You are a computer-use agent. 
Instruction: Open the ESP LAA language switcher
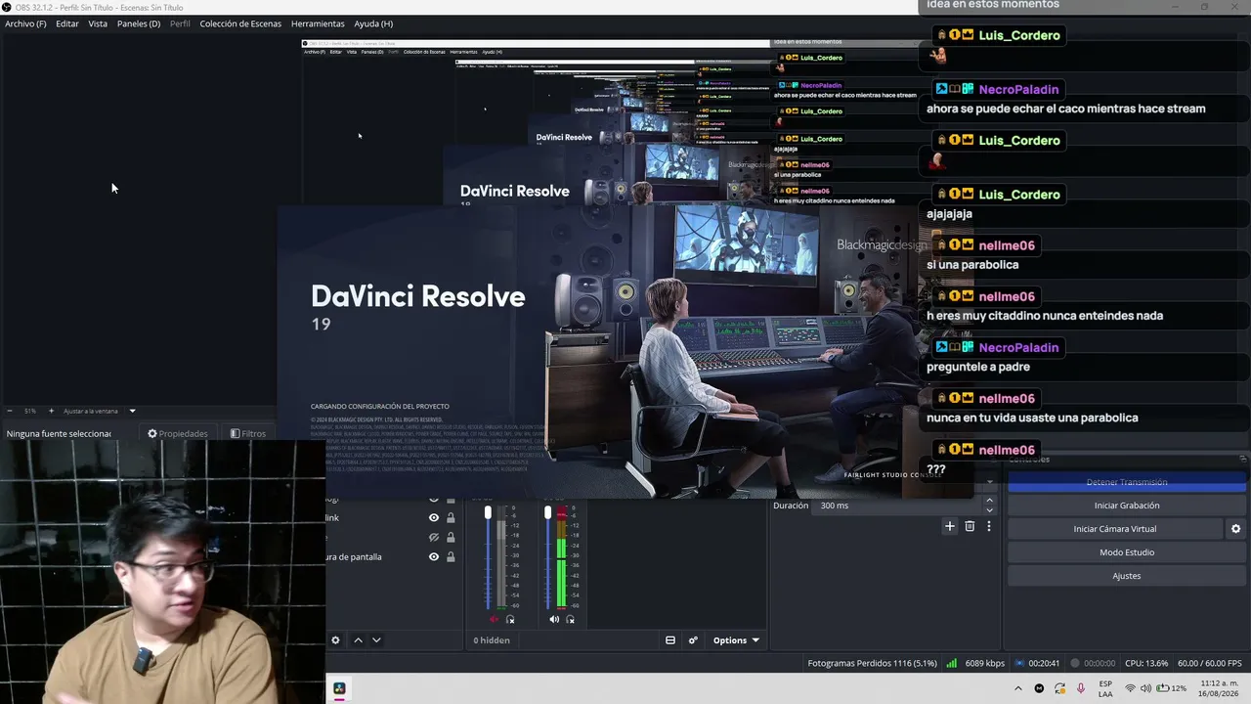pos(1105,688)
